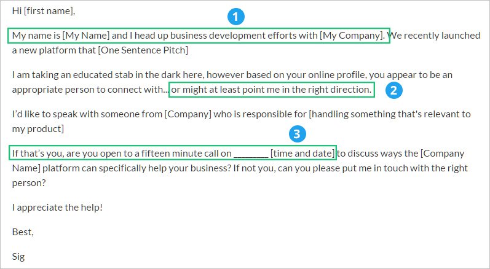Click the blue number 3 badge

pos(297,134)
